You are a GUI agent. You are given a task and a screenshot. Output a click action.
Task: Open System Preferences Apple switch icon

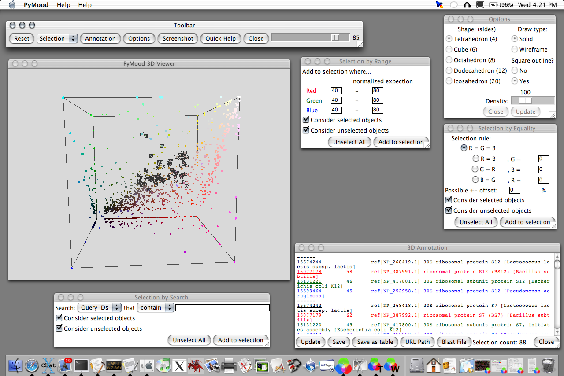pos(147,365)
